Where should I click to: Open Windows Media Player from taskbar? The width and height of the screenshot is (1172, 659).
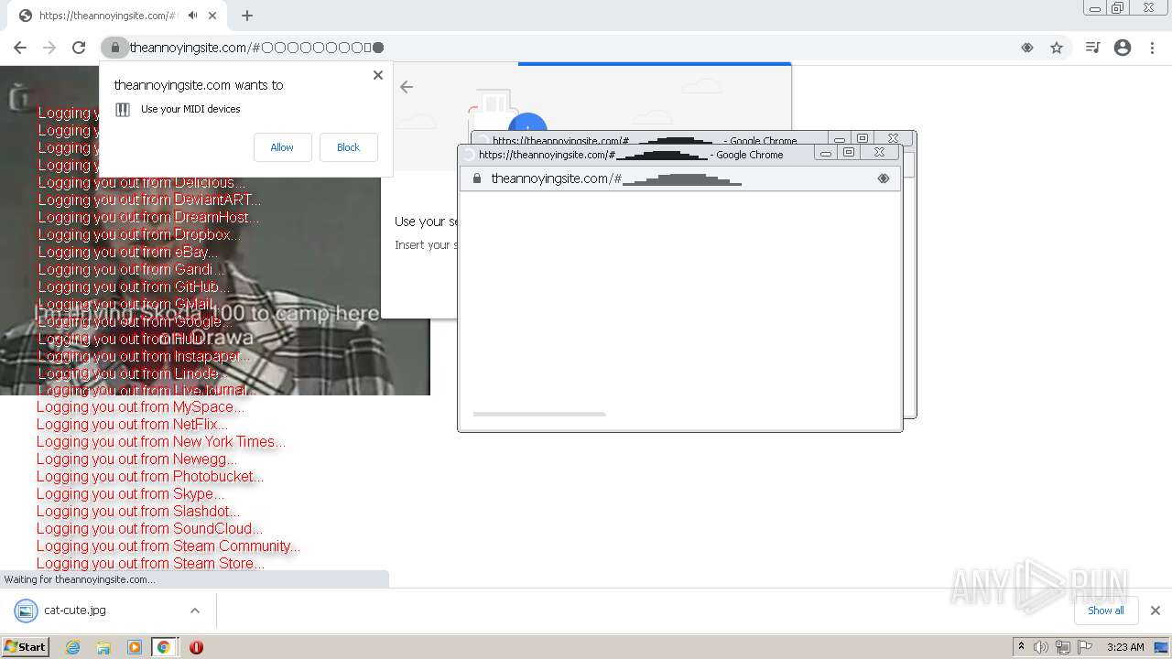point(135,647)
